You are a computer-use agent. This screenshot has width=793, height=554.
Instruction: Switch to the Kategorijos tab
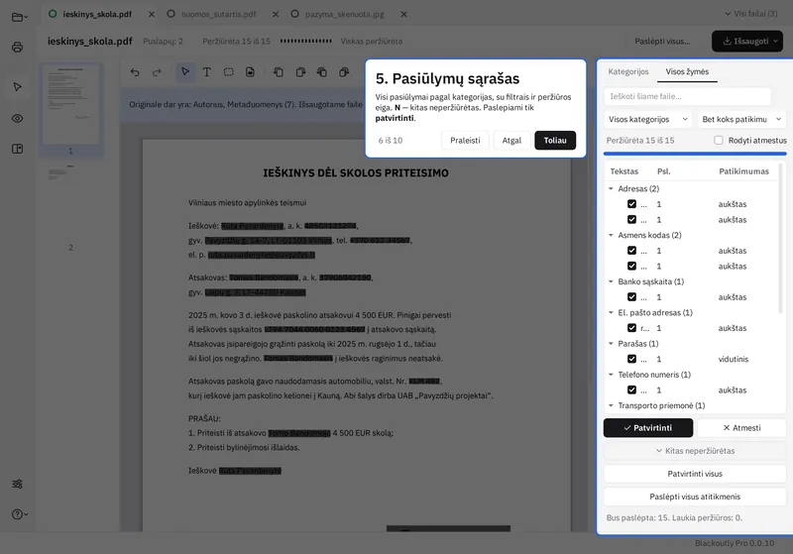point(628,71)
